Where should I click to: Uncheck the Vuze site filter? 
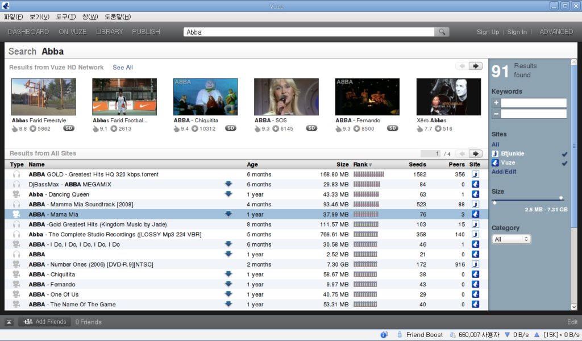(x=564, y=163)
